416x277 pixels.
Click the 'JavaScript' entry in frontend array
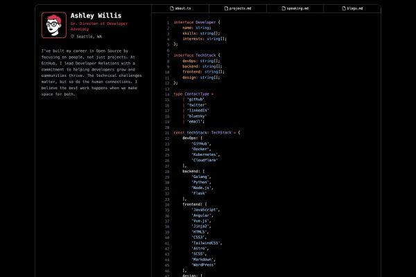[x=205, y=210]
